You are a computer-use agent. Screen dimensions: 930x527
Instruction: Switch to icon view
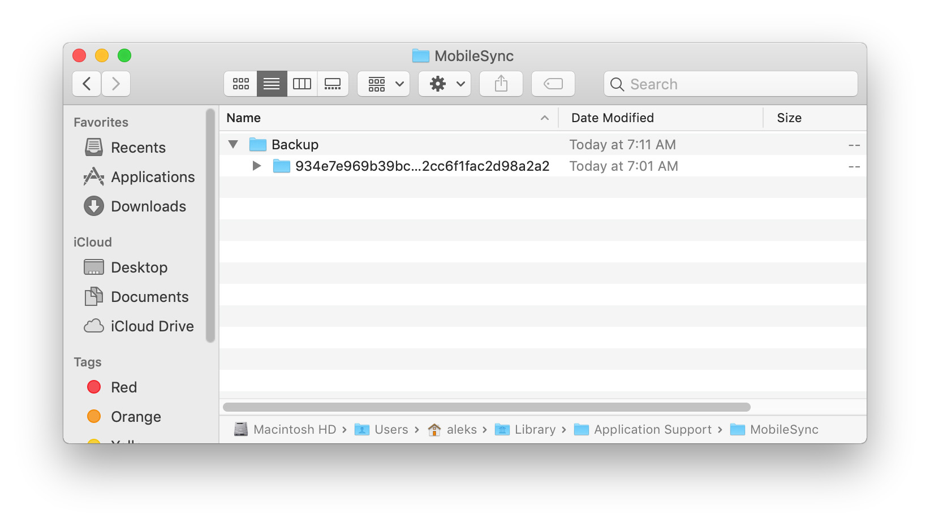tap(240, 84)
